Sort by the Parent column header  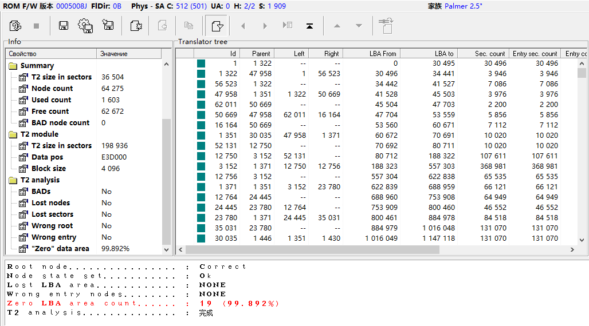257,54
